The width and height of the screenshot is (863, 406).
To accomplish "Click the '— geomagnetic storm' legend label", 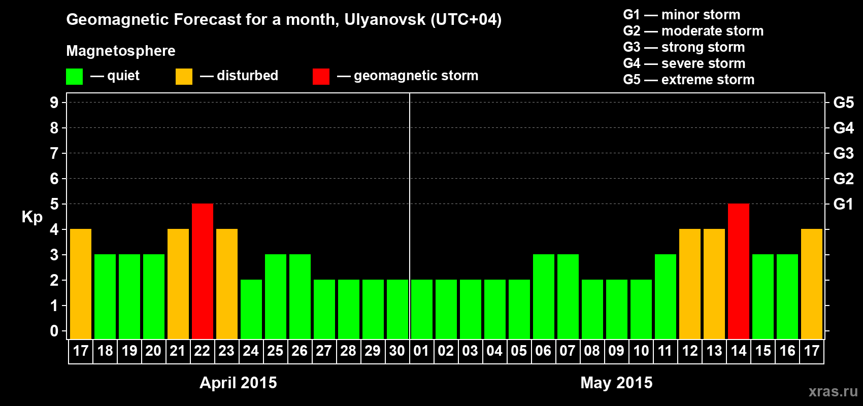I will click(408, 76).
